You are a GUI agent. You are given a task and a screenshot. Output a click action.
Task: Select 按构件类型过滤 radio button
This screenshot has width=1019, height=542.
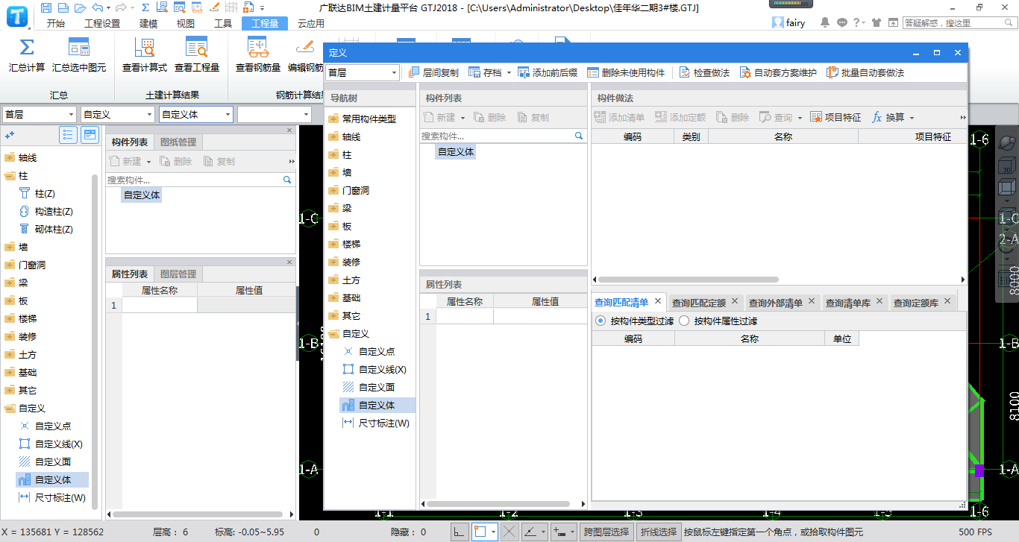601,321
